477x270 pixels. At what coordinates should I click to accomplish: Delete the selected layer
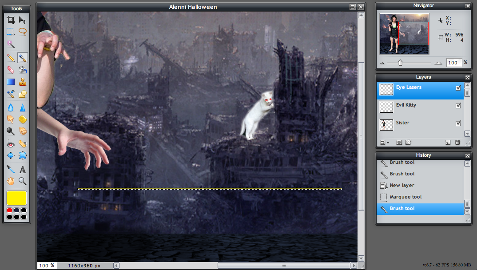pyautogui.click(x=457, y=142)
